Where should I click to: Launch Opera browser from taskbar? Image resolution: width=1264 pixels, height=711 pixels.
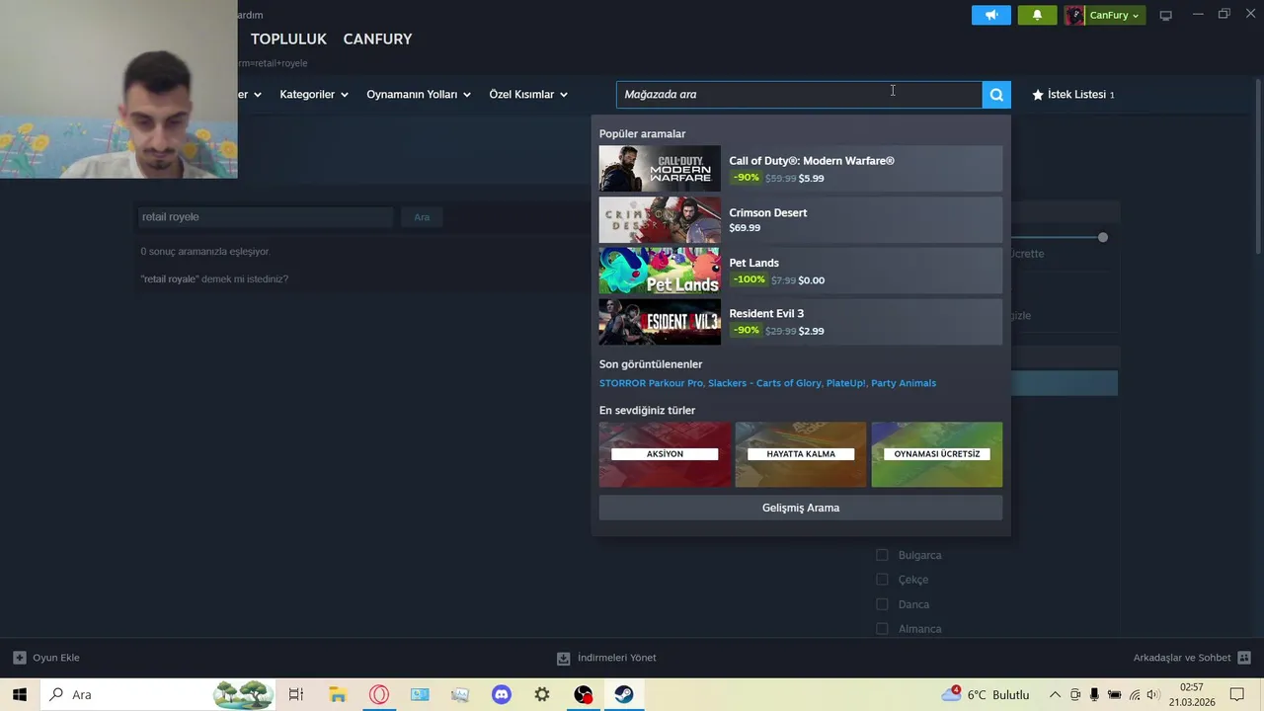379,694
